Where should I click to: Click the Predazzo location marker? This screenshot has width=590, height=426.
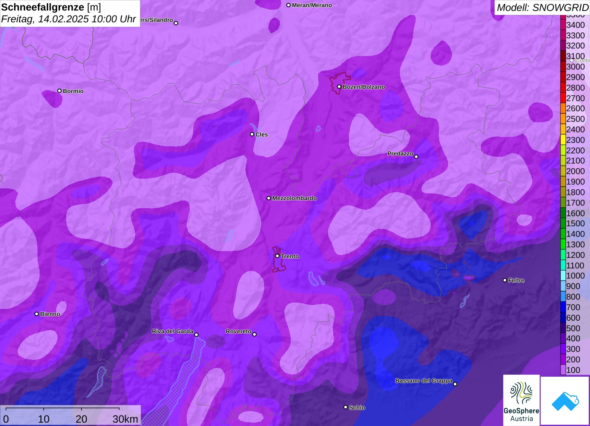pyautogui.click(x=416, y=156)
